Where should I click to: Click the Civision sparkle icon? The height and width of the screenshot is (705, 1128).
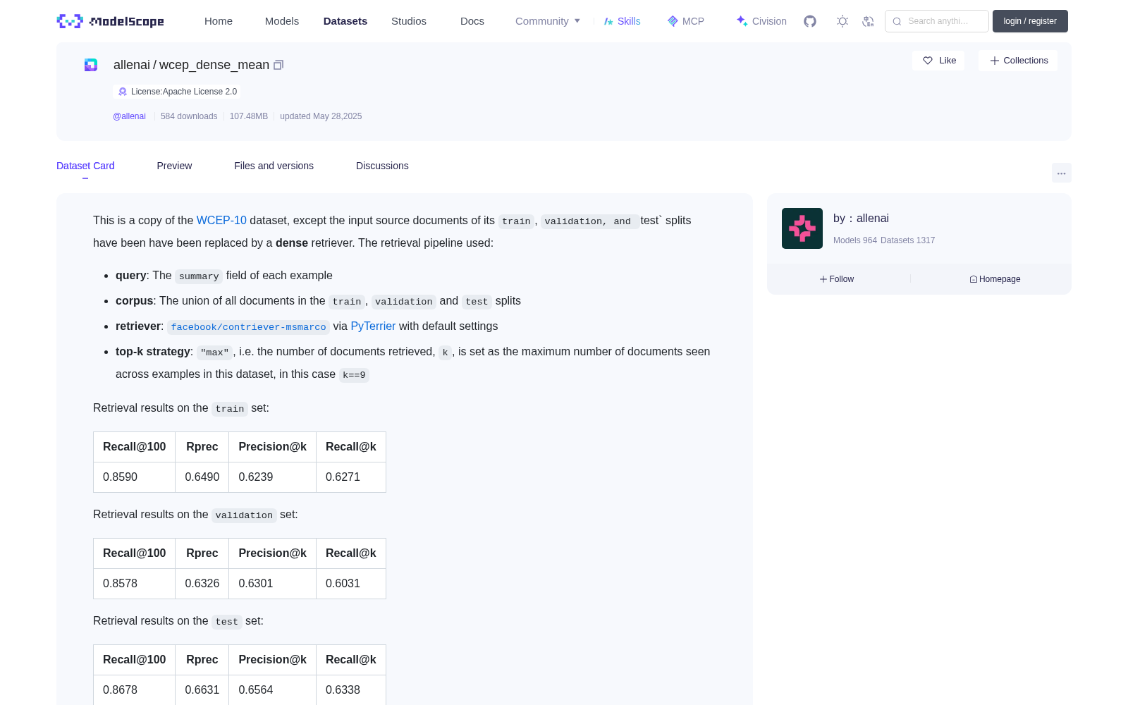pyautogui.click(x=742, y=21)
